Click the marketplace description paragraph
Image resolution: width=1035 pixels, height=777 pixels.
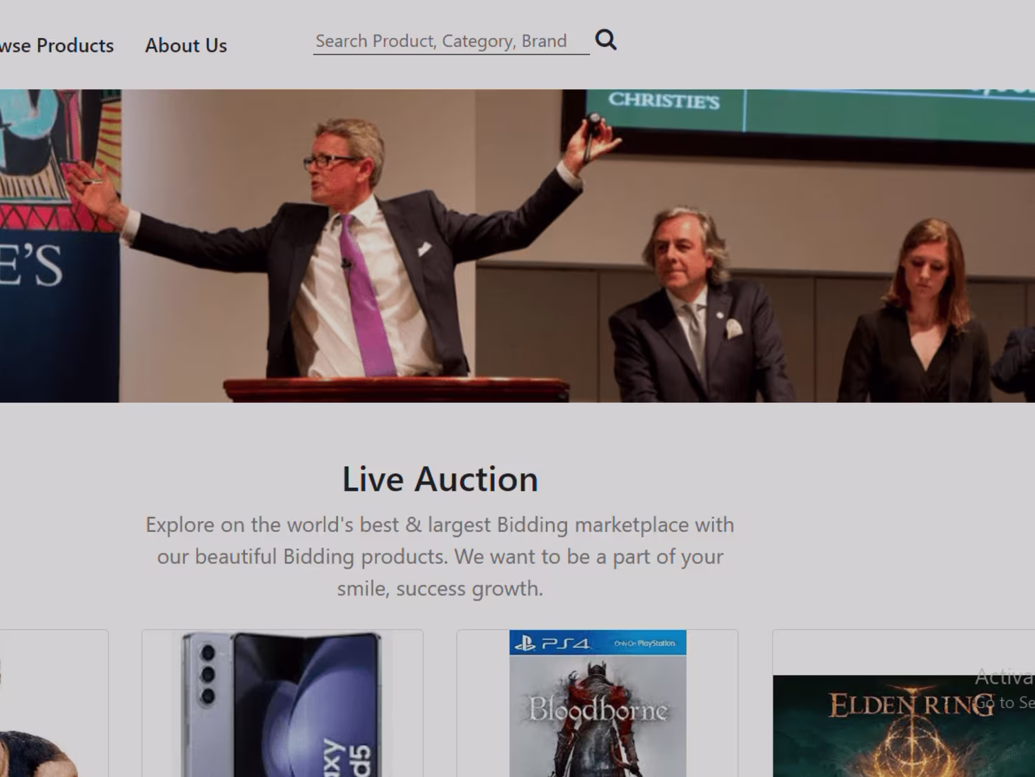[x=440, y=556]
